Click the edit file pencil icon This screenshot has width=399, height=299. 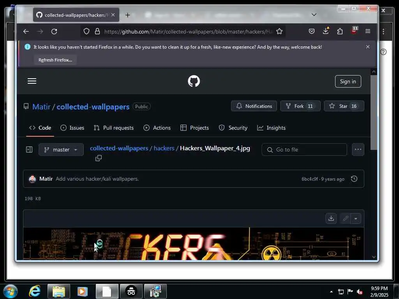click(345, 218)
